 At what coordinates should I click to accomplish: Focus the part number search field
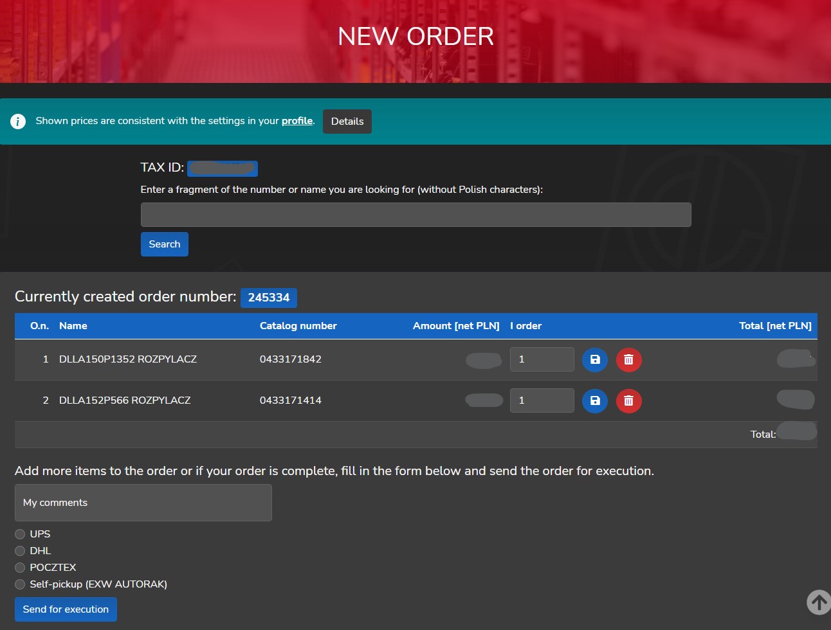[416, 215]
